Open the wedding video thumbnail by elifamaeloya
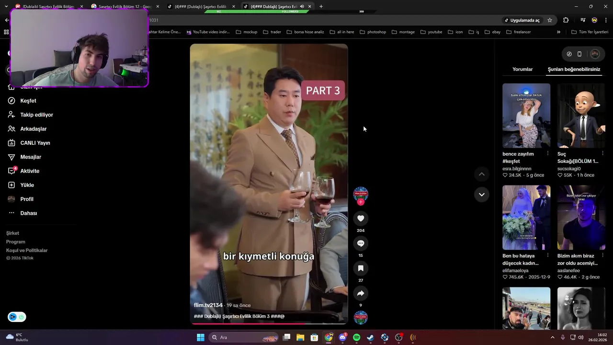 pos(526,218)
